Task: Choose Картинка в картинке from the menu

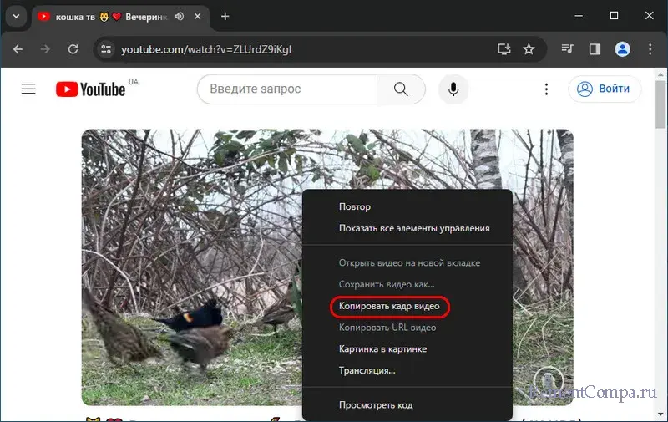Action: (x=382, y=348)
